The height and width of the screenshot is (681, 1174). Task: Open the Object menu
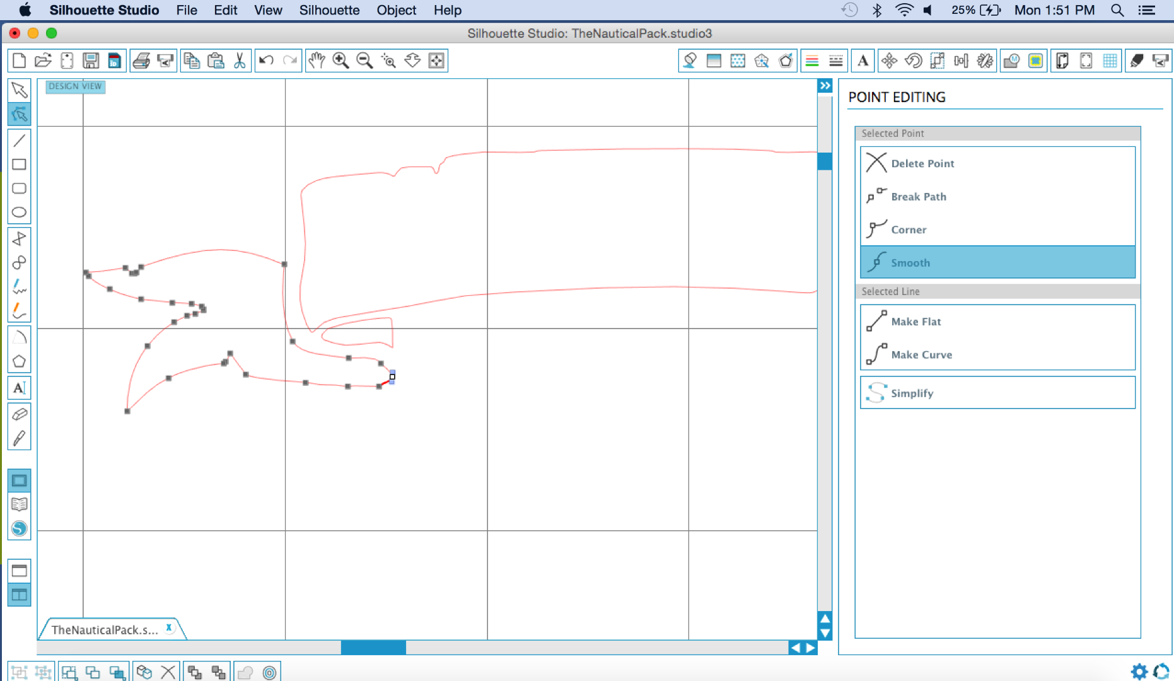click(x=397, y=10)
